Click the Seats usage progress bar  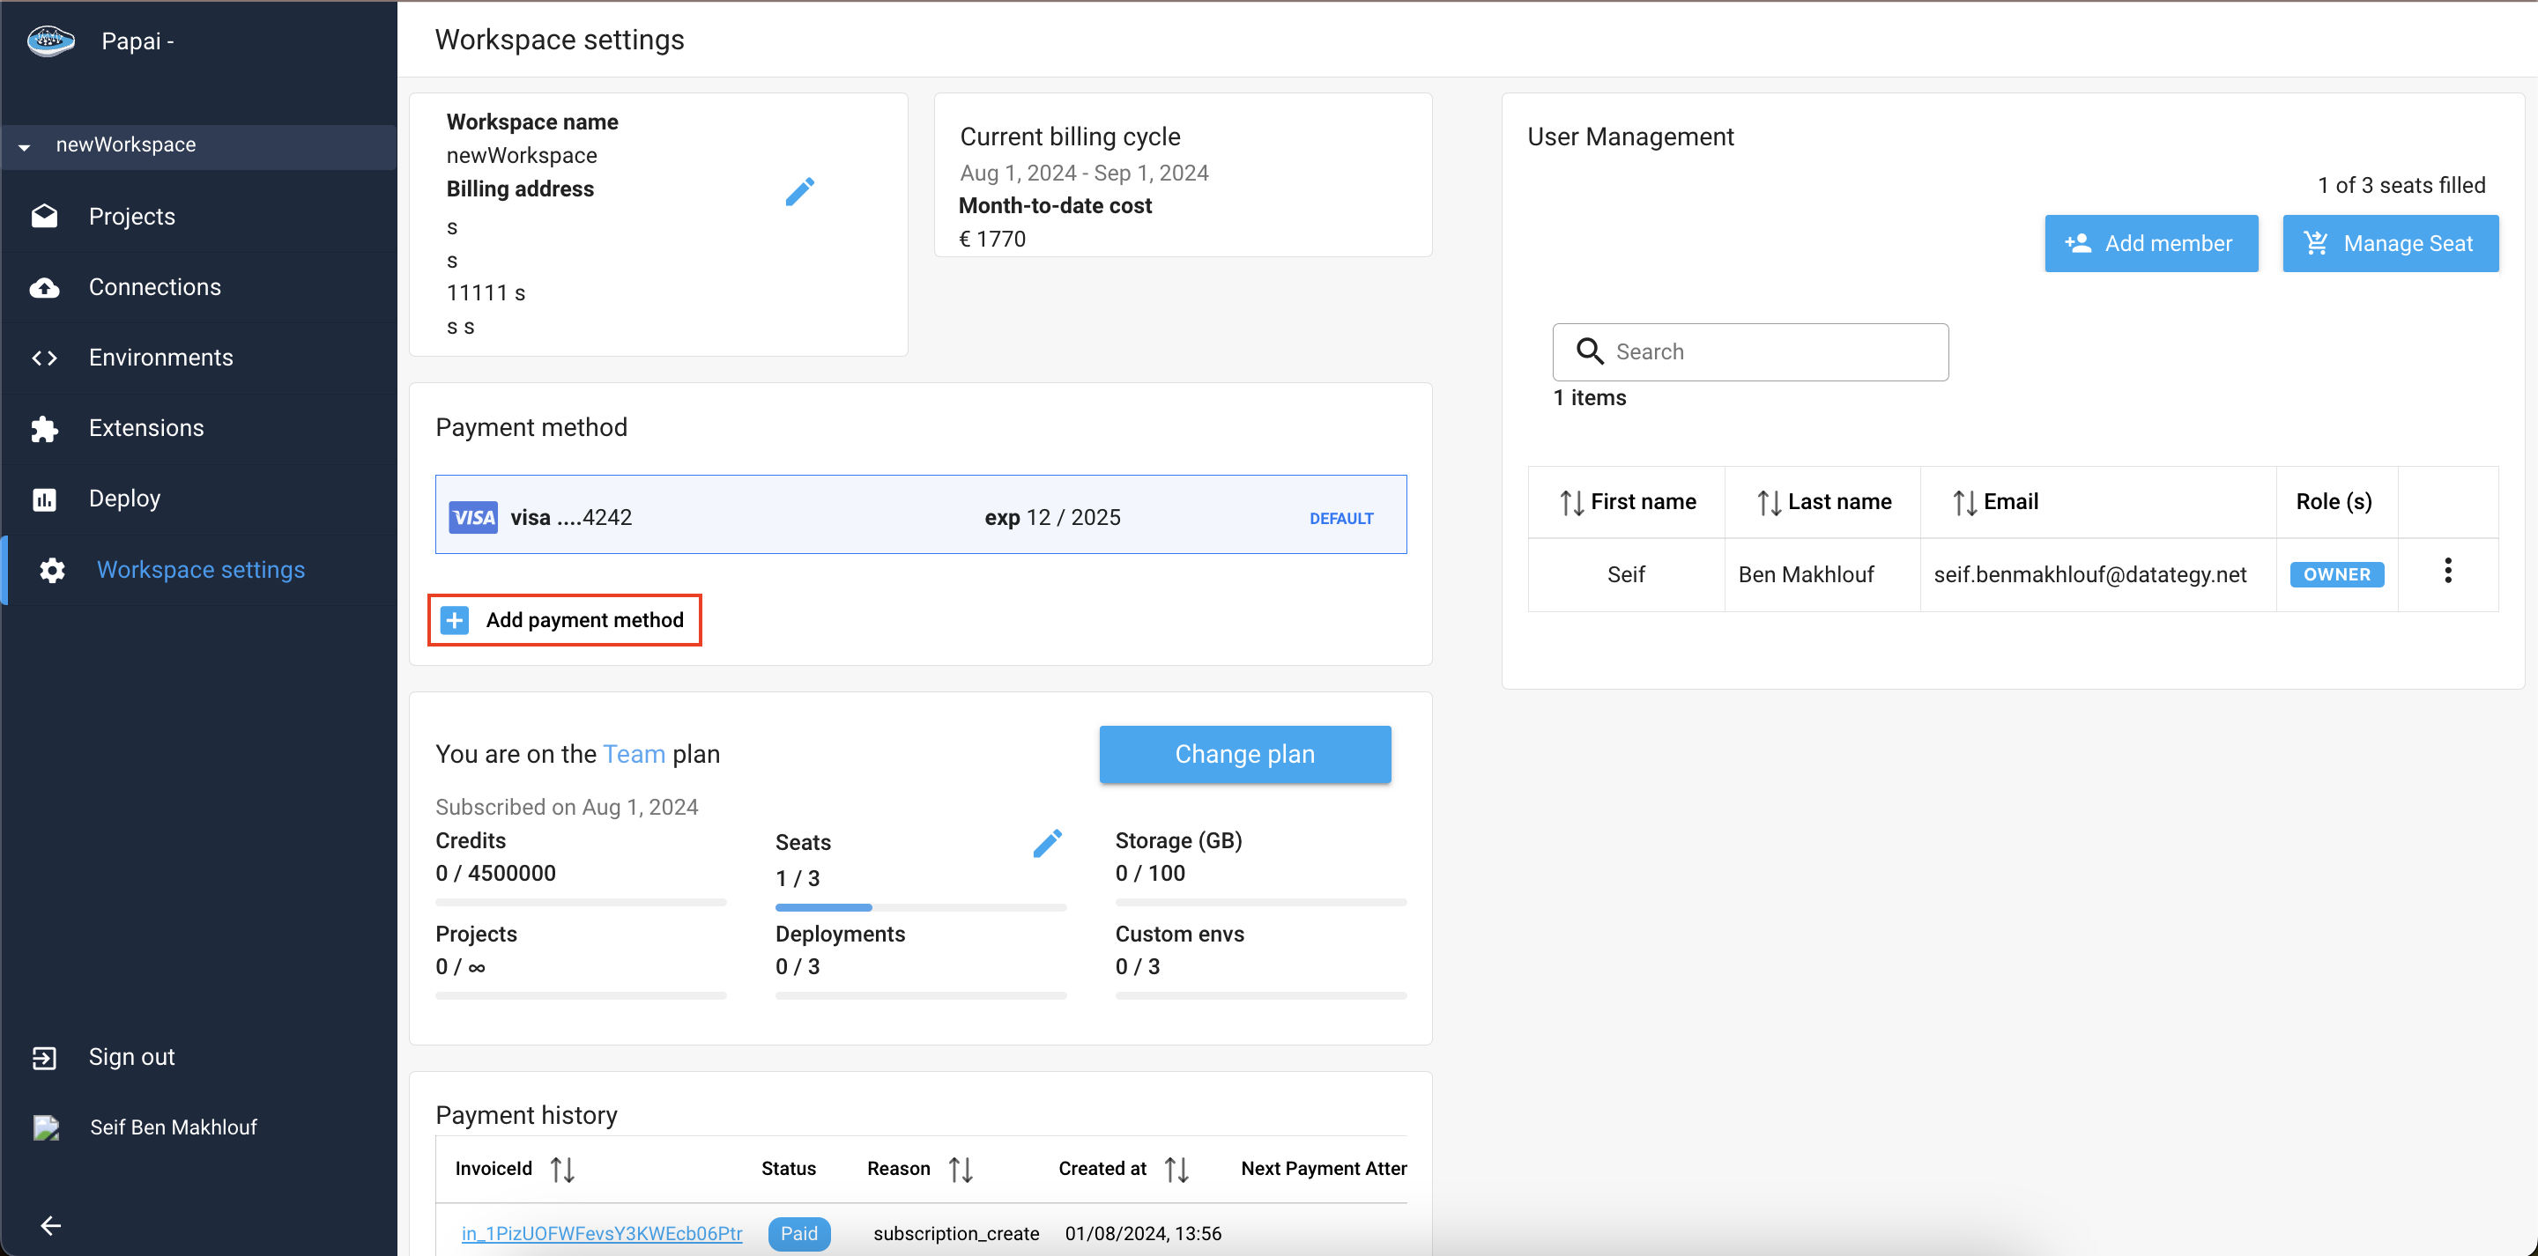click(x=919, y=907)
